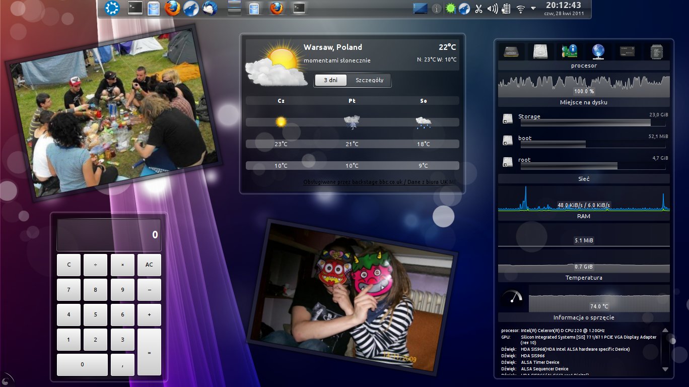The height and width of the screenshot is (387, 689).
Task: Click the calculator divide button
Action: click(96, 265)
